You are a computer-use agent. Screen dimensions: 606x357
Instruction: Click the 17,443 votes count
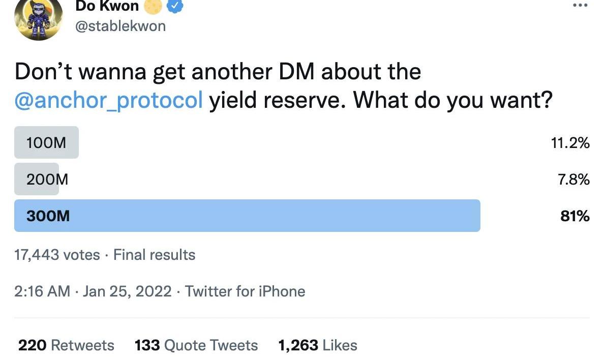coord(57,254)
